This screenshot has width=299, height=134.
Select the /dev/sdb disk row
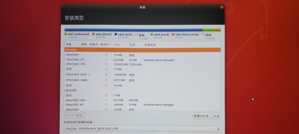pos(143,90)
